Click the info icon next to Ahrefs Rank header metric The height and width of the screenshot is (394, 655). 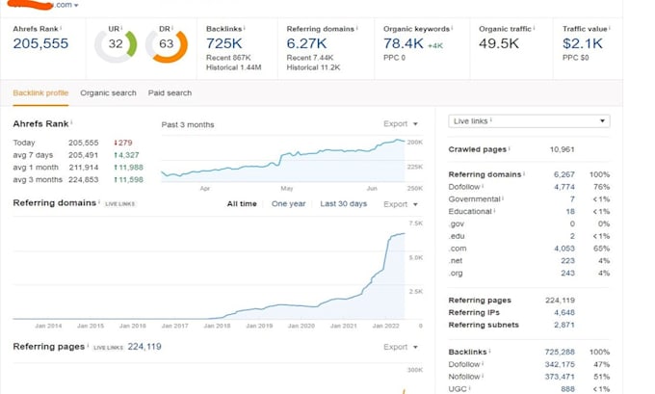coord(61,28)
